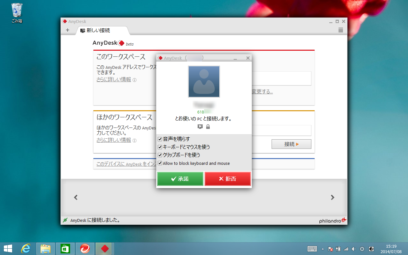This screenshot has height=255, width=408.
Task: Uncheck Allow to block keyboard and mouse
Action: click(x=160, y=163)
